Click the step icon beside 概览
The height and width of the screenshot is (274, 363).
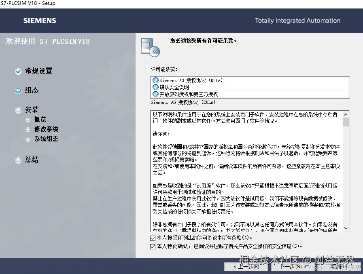coord(28,120)
